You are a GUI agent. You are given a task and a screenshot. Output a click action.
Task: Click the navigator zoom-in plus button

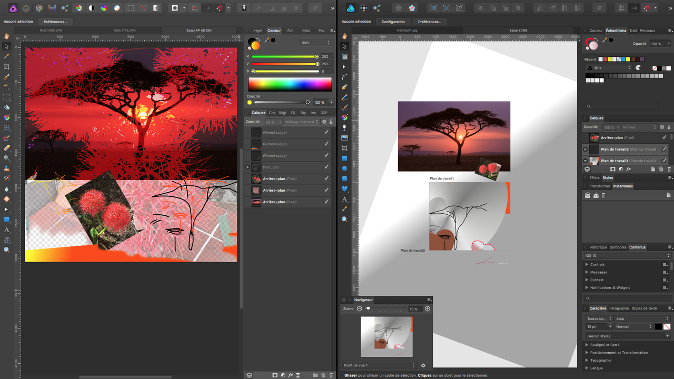coord(428,309)
